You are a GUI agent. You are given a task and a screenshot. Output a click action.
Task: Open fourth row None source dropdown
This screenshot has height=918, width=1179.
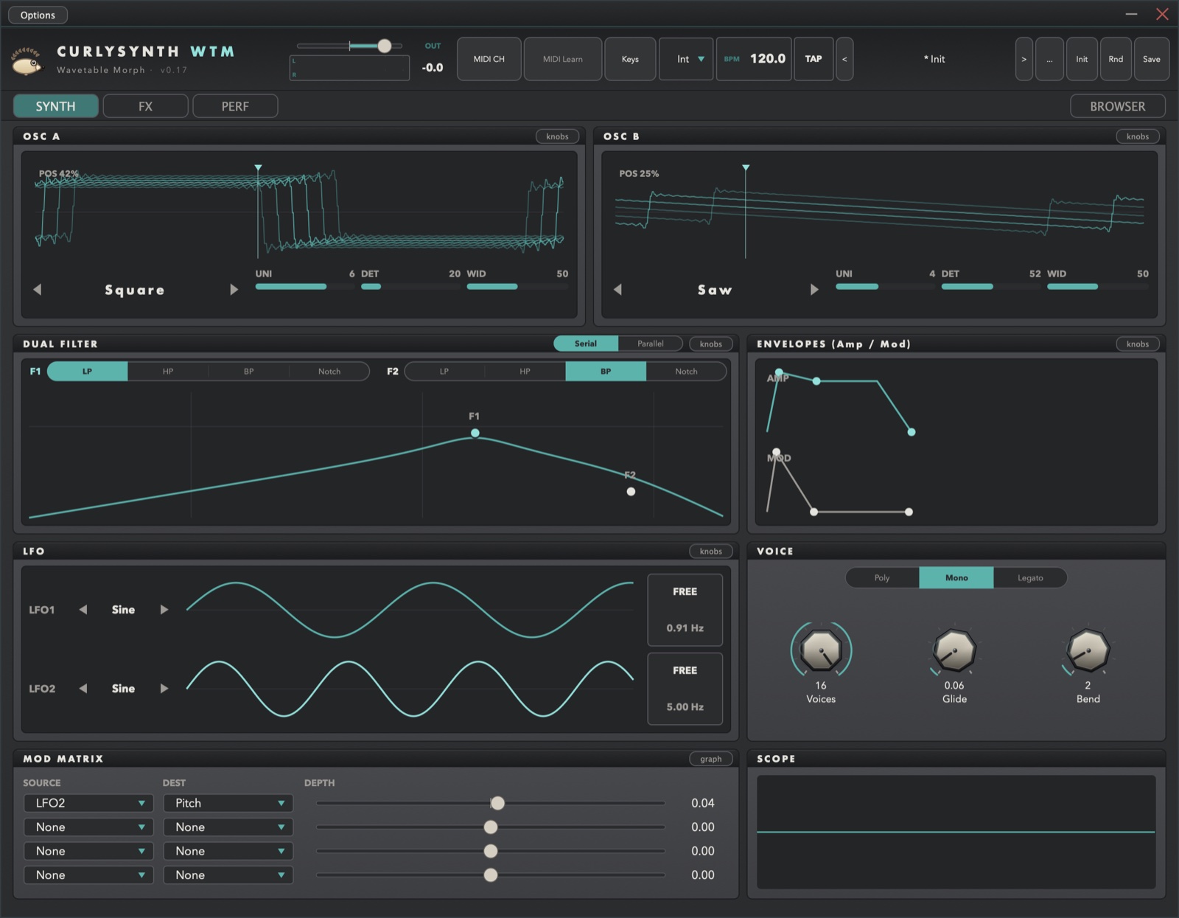point(88,875)
